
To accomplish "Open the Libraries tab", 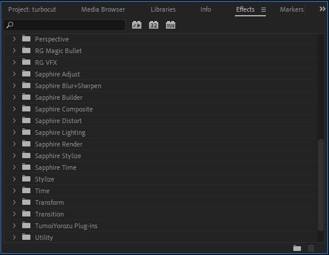I will point(163,9).
